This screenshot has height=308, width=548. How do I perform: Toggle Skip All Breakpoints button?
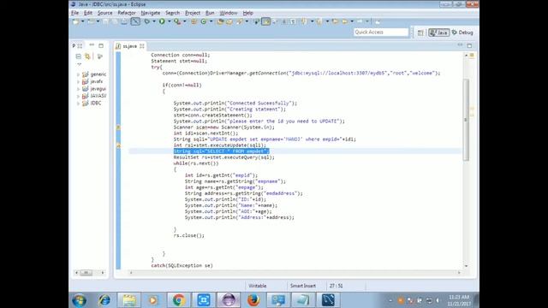(135, 21)
